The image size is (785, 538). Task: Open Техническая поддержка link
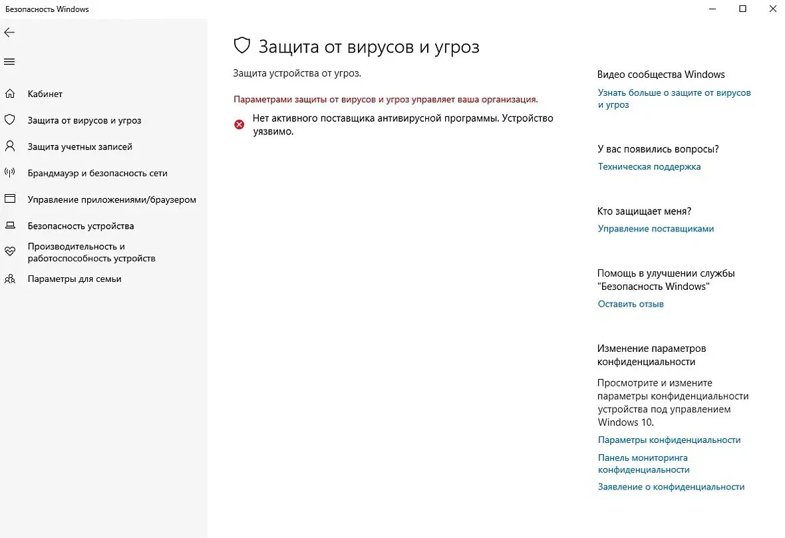click(x=649, y=166)
